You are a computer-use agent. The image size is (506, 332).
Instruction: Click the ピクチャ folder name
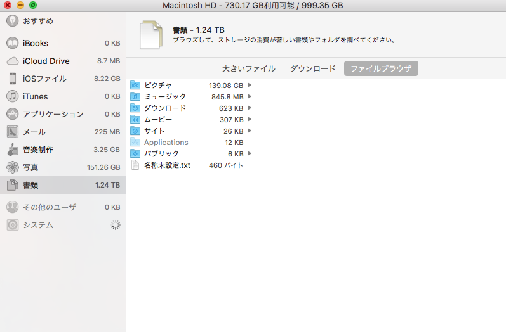click(158, 86)
